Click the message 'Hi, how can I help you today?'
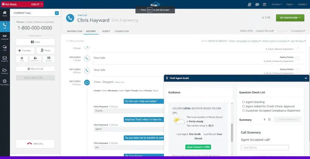310x159 pixels. [x=144, y=101]
